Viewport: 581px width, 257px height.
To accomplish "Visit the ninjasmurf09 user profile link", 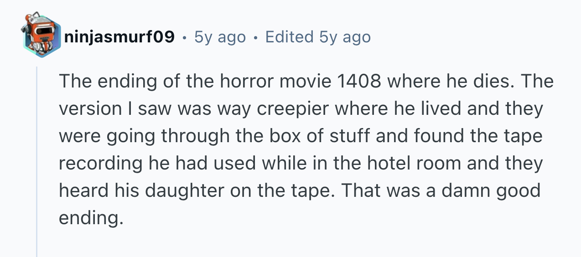I will [x=120, y=37].
